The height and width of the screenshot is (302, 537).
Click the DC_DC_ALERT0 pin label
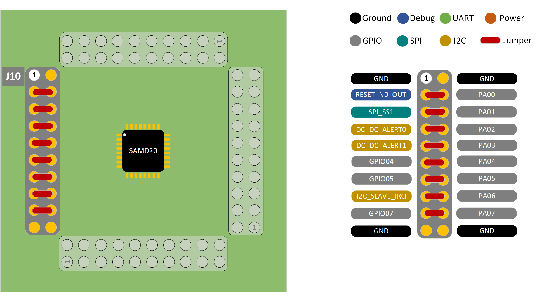[x=381, y=129]
